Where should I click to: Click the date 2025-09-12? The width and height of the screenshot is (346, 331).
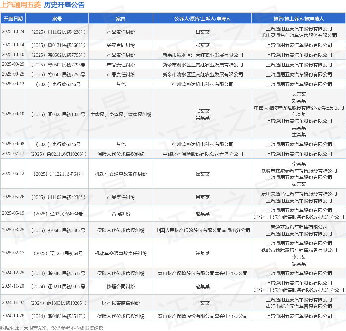tap(13, 84)
